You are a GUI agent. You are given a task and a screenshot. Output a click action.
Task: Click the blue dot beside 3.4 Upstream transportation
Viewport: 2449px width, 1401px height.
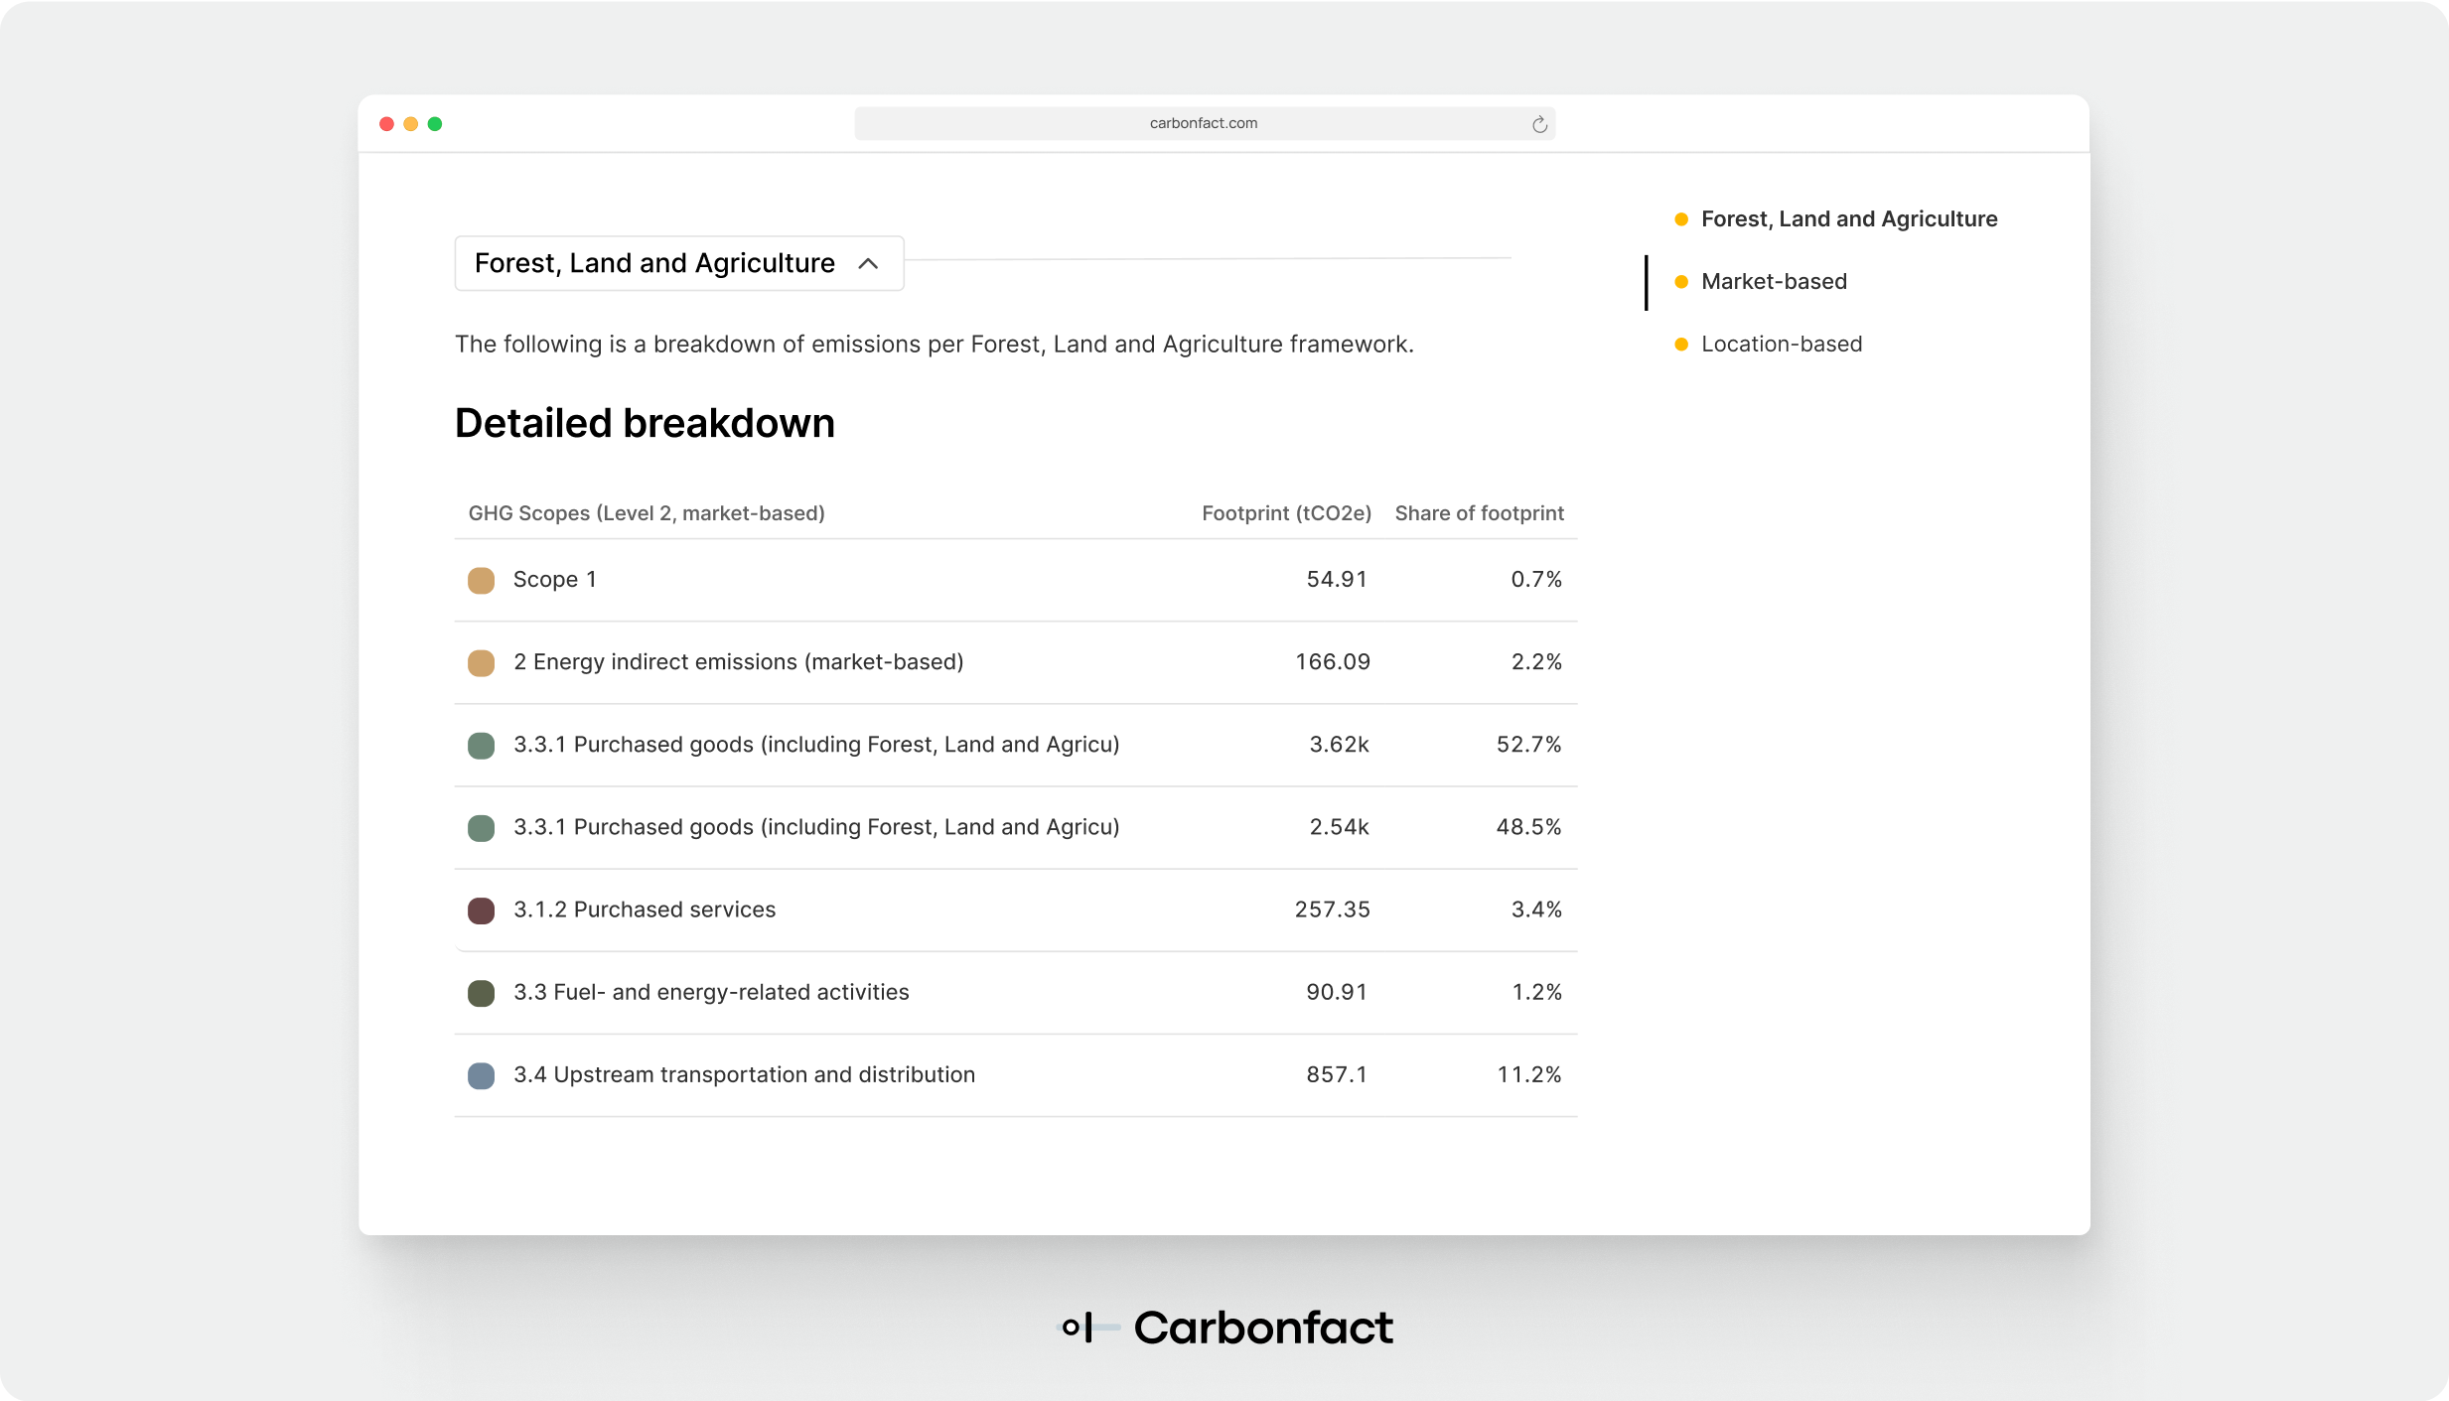pos(483,1075)
